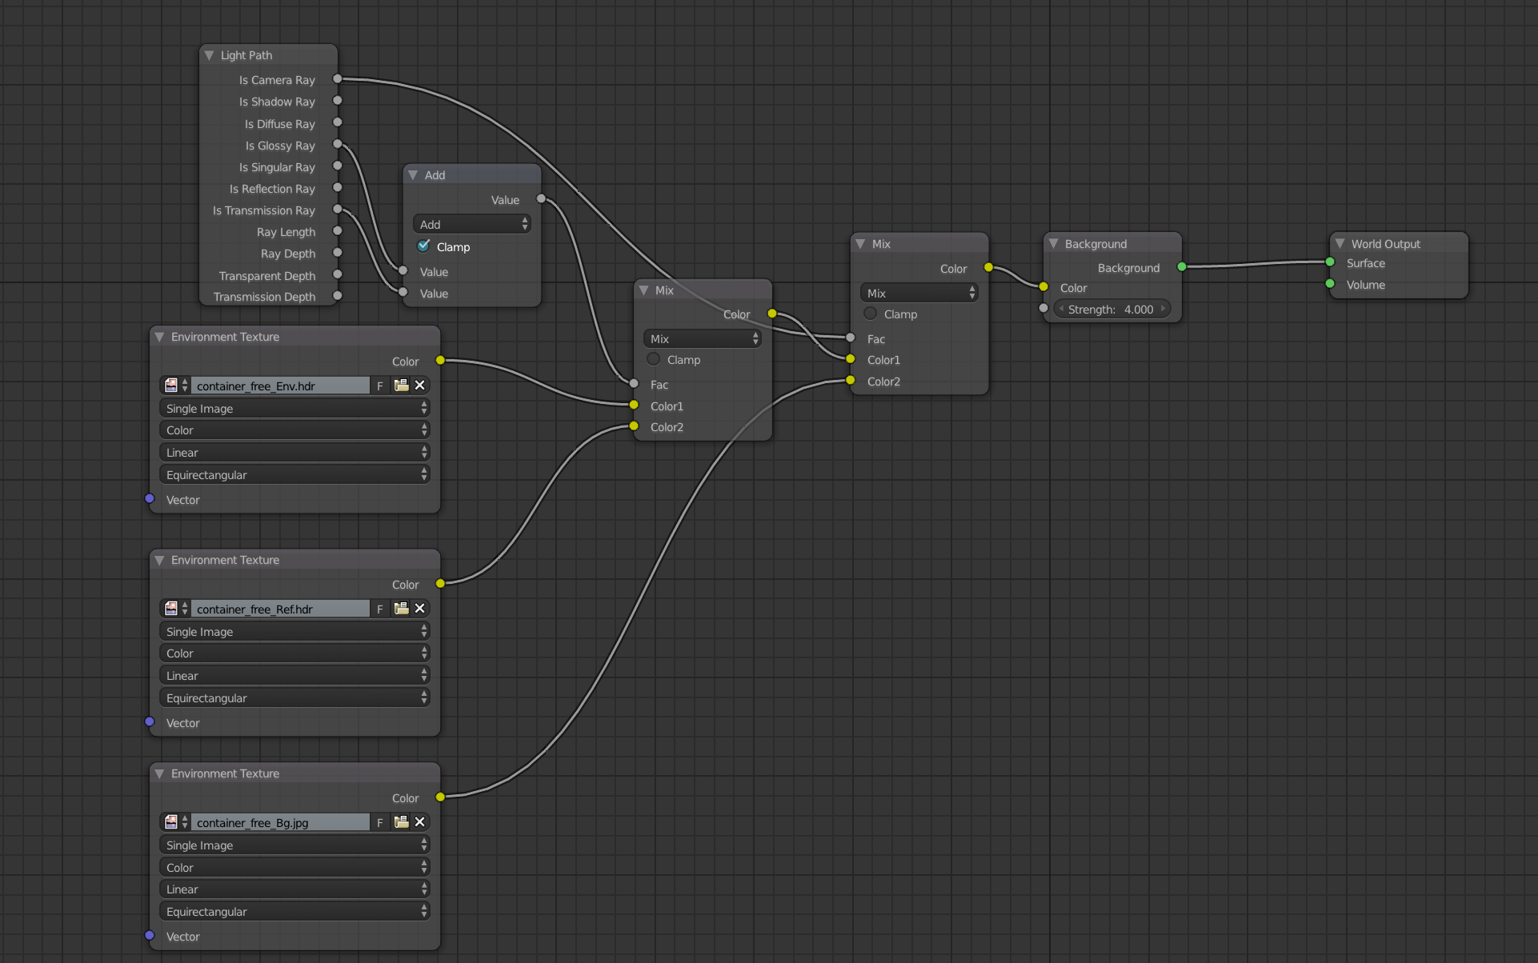Open Equirectangular projection dropdown for Env texture
This screenshot has height=963, width=1538.
tap(294, 475)
